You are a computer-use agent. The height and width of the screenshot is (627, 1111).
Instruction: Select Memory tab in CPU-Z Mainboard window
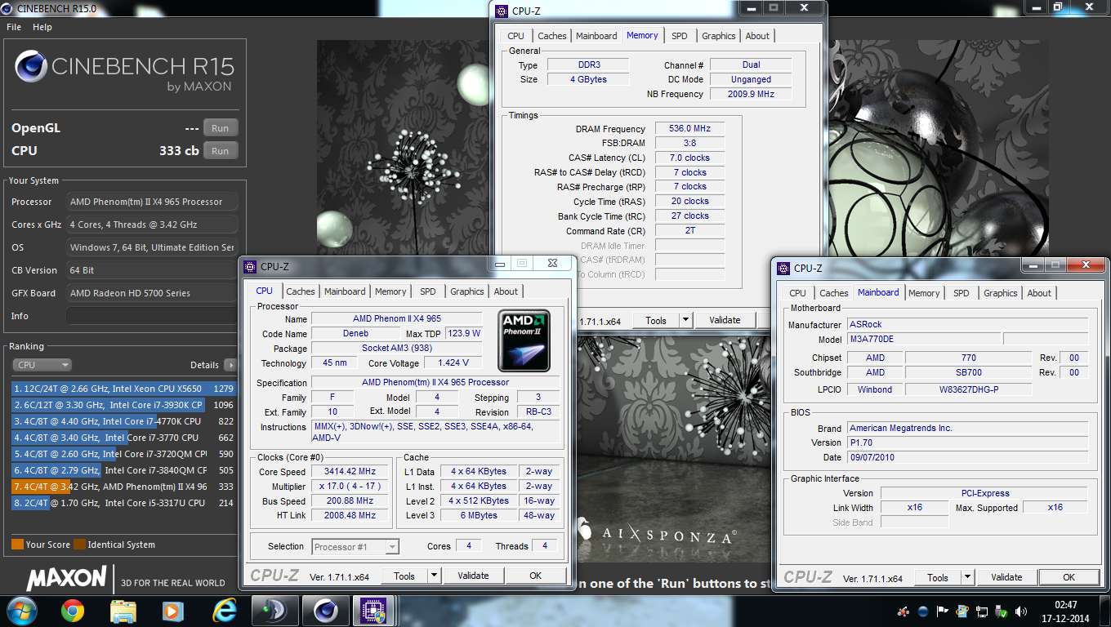point(924,293)
